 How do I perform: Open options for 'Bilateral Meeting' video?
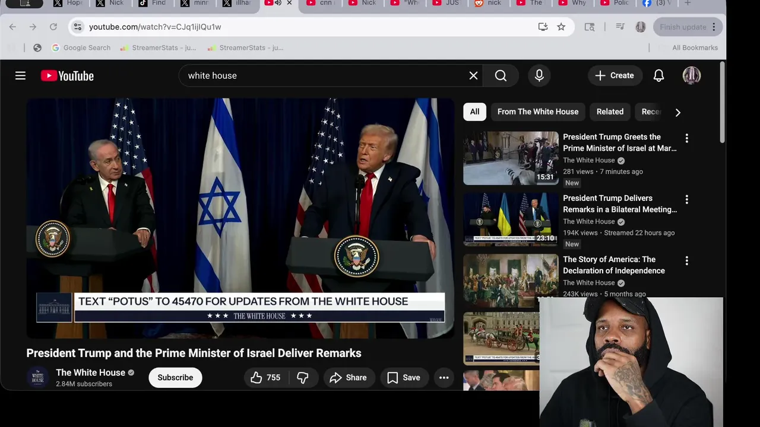click(x=687, y=199)
